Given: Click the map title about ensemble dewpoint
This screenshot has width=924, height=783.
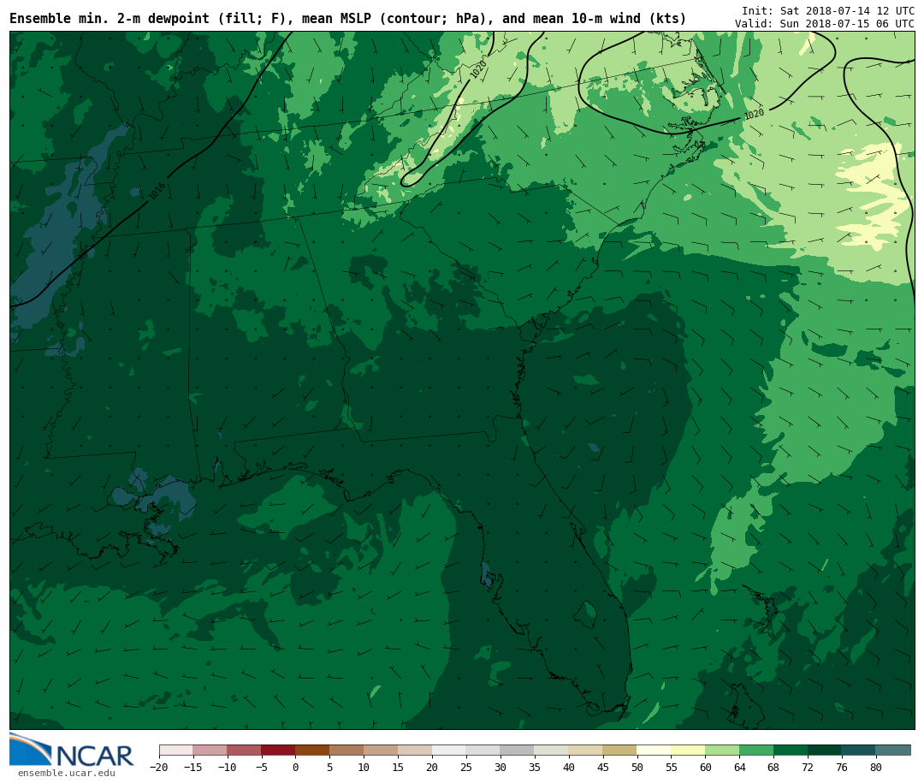Looking at the screenshot, I should tap(347, 19).
